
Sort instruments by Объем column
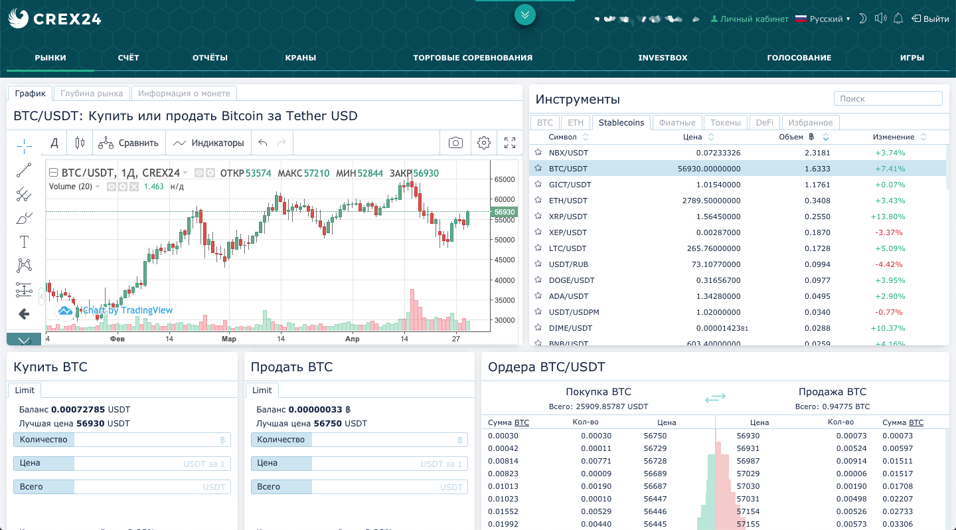[804, 137]
